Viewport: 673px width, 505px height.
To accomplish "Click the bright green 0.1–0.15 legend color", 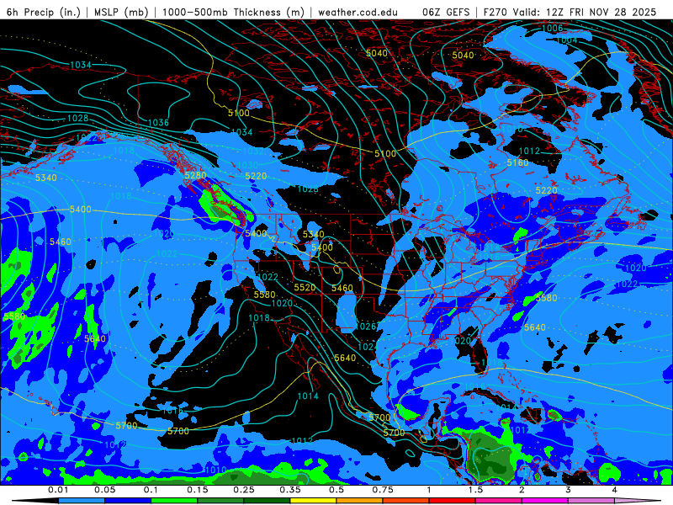I will coord(174,501).
